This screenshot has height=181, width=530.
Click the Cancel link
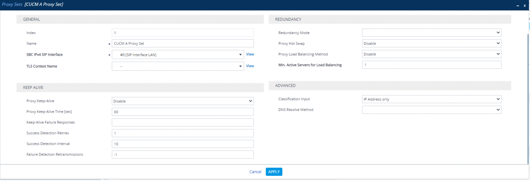(255, 172)
